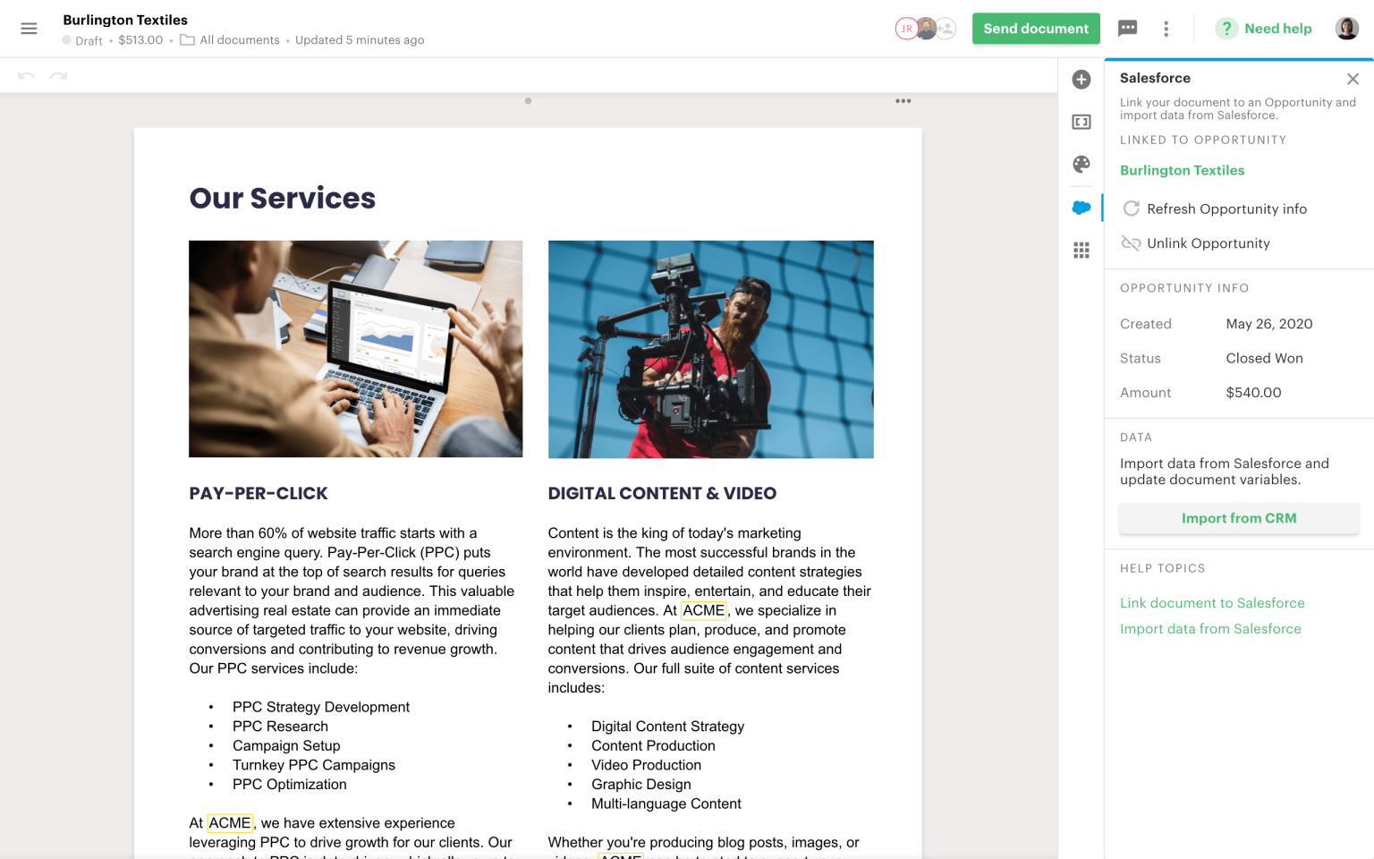Open the add content block panel
Image resolution: width=1374 pixels, height=859 pixels.
coord(1081,79)
